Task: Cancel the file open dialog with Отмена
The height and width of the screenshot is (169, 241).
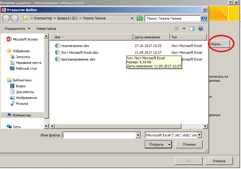Action: [x=189, y=144]
